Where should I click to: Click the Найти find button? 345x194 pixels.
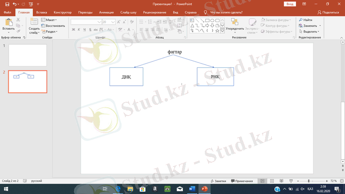[306, 20]
